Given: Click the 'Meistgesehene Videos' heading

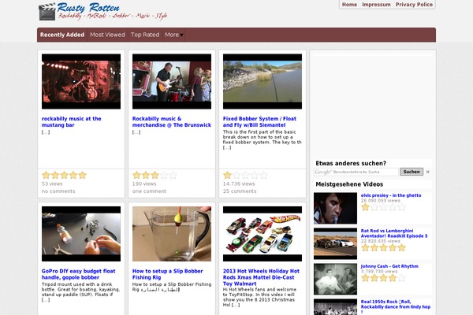Looking at the screenshot, I should click(x=349, y=184).
